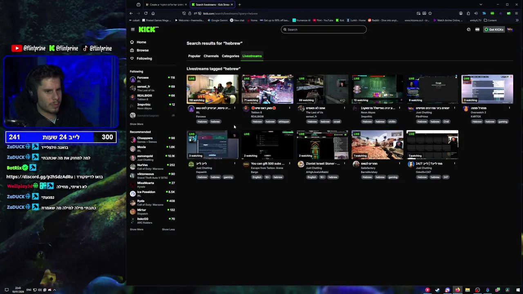Select the Livestreams tab
Screen dimensions: 523x294
[x=252, y=56]
